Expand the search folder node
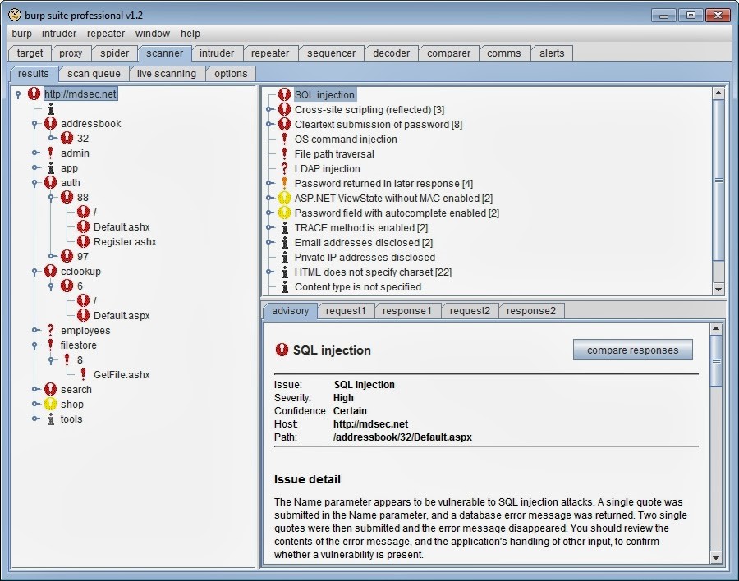Image resolution: width=739 pixels, height=581 pixels. pyautogui.click(x=34, y=389)
